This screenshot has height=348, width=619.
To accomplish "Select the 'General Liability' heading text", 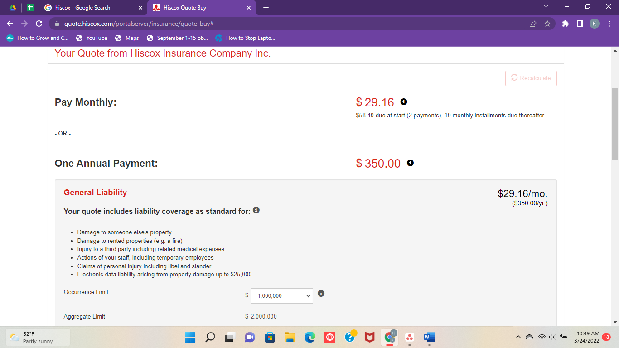I will pyautogui.click(x=95, y=193).
